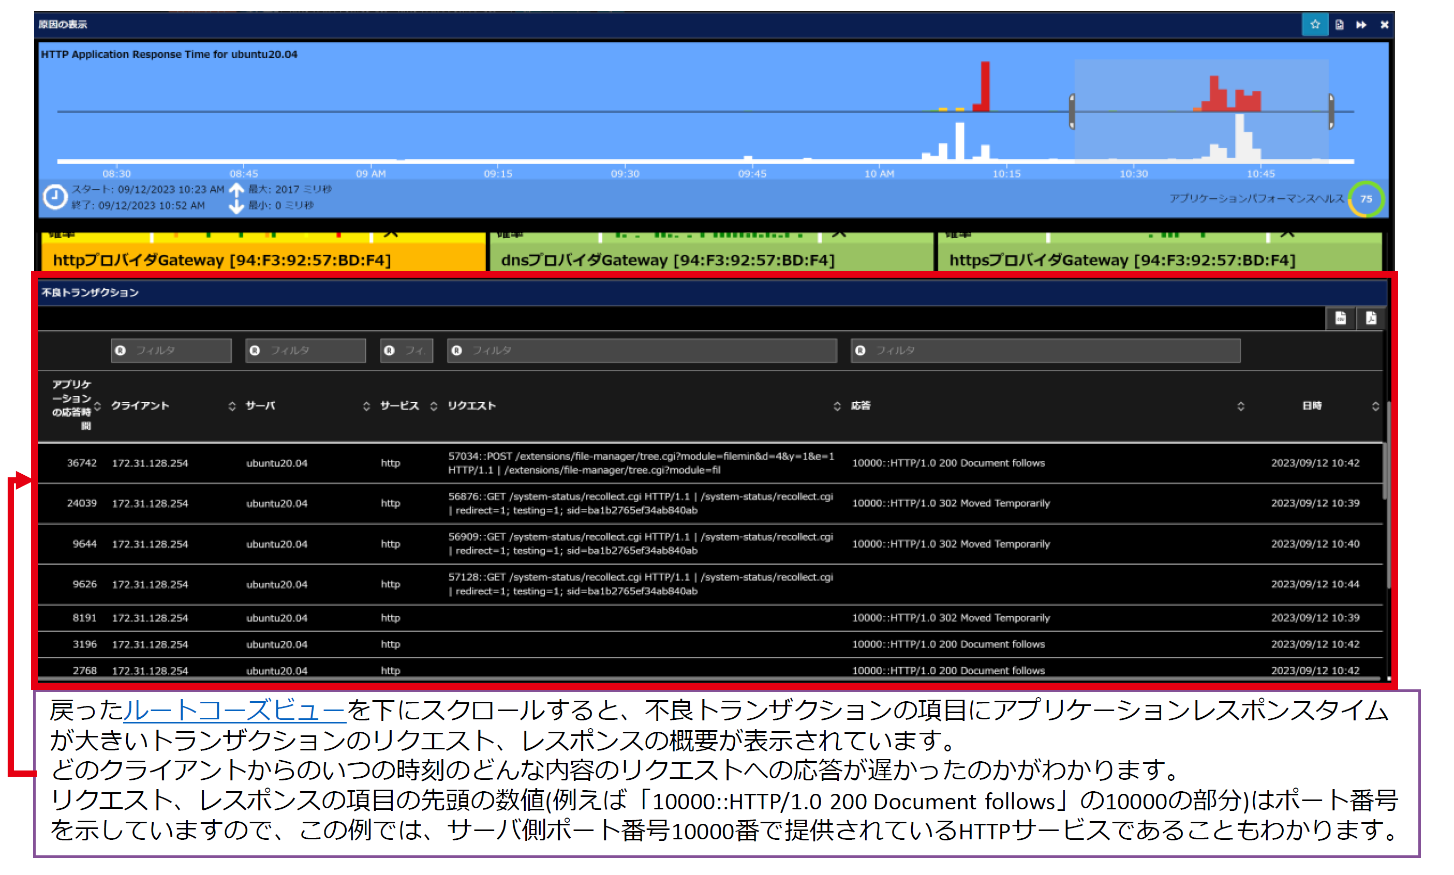Close the httpプロバイダGateway panel X
The height and width of the screenshot is (875, 1454).
(x=391, y=235)
